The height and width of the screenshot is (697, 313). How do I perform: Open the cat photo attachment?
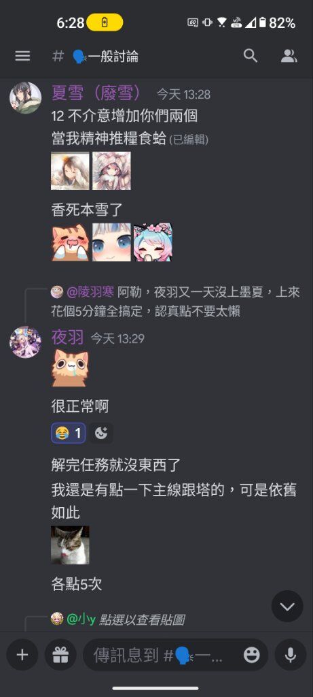coord(70,545)
